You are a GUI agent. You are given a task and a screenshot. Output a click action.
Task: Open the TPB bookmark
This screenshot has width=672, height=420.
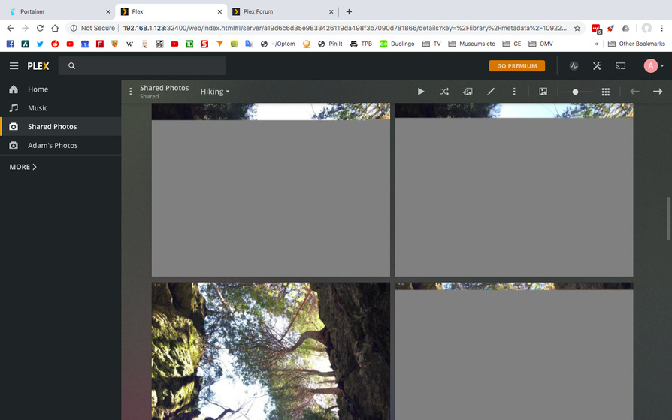coord(362,44)
